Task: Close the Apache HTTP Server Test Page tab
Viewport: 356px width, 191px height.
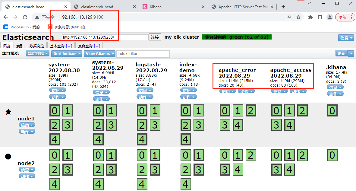Action: pyautogui.click(x=272, y=7)
